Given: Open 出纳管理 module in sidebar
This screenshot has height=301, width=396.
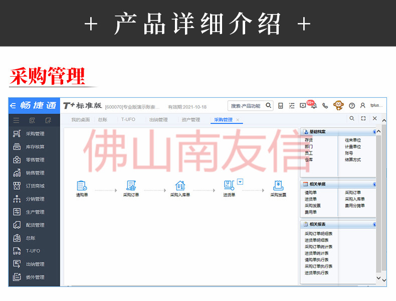Looking at the screenshot, I should point(29,264).
